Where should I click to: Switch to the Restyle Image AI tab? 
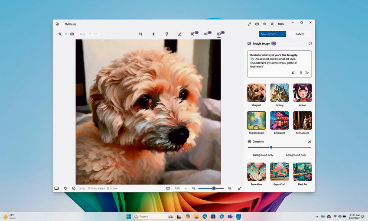(219, 34)
